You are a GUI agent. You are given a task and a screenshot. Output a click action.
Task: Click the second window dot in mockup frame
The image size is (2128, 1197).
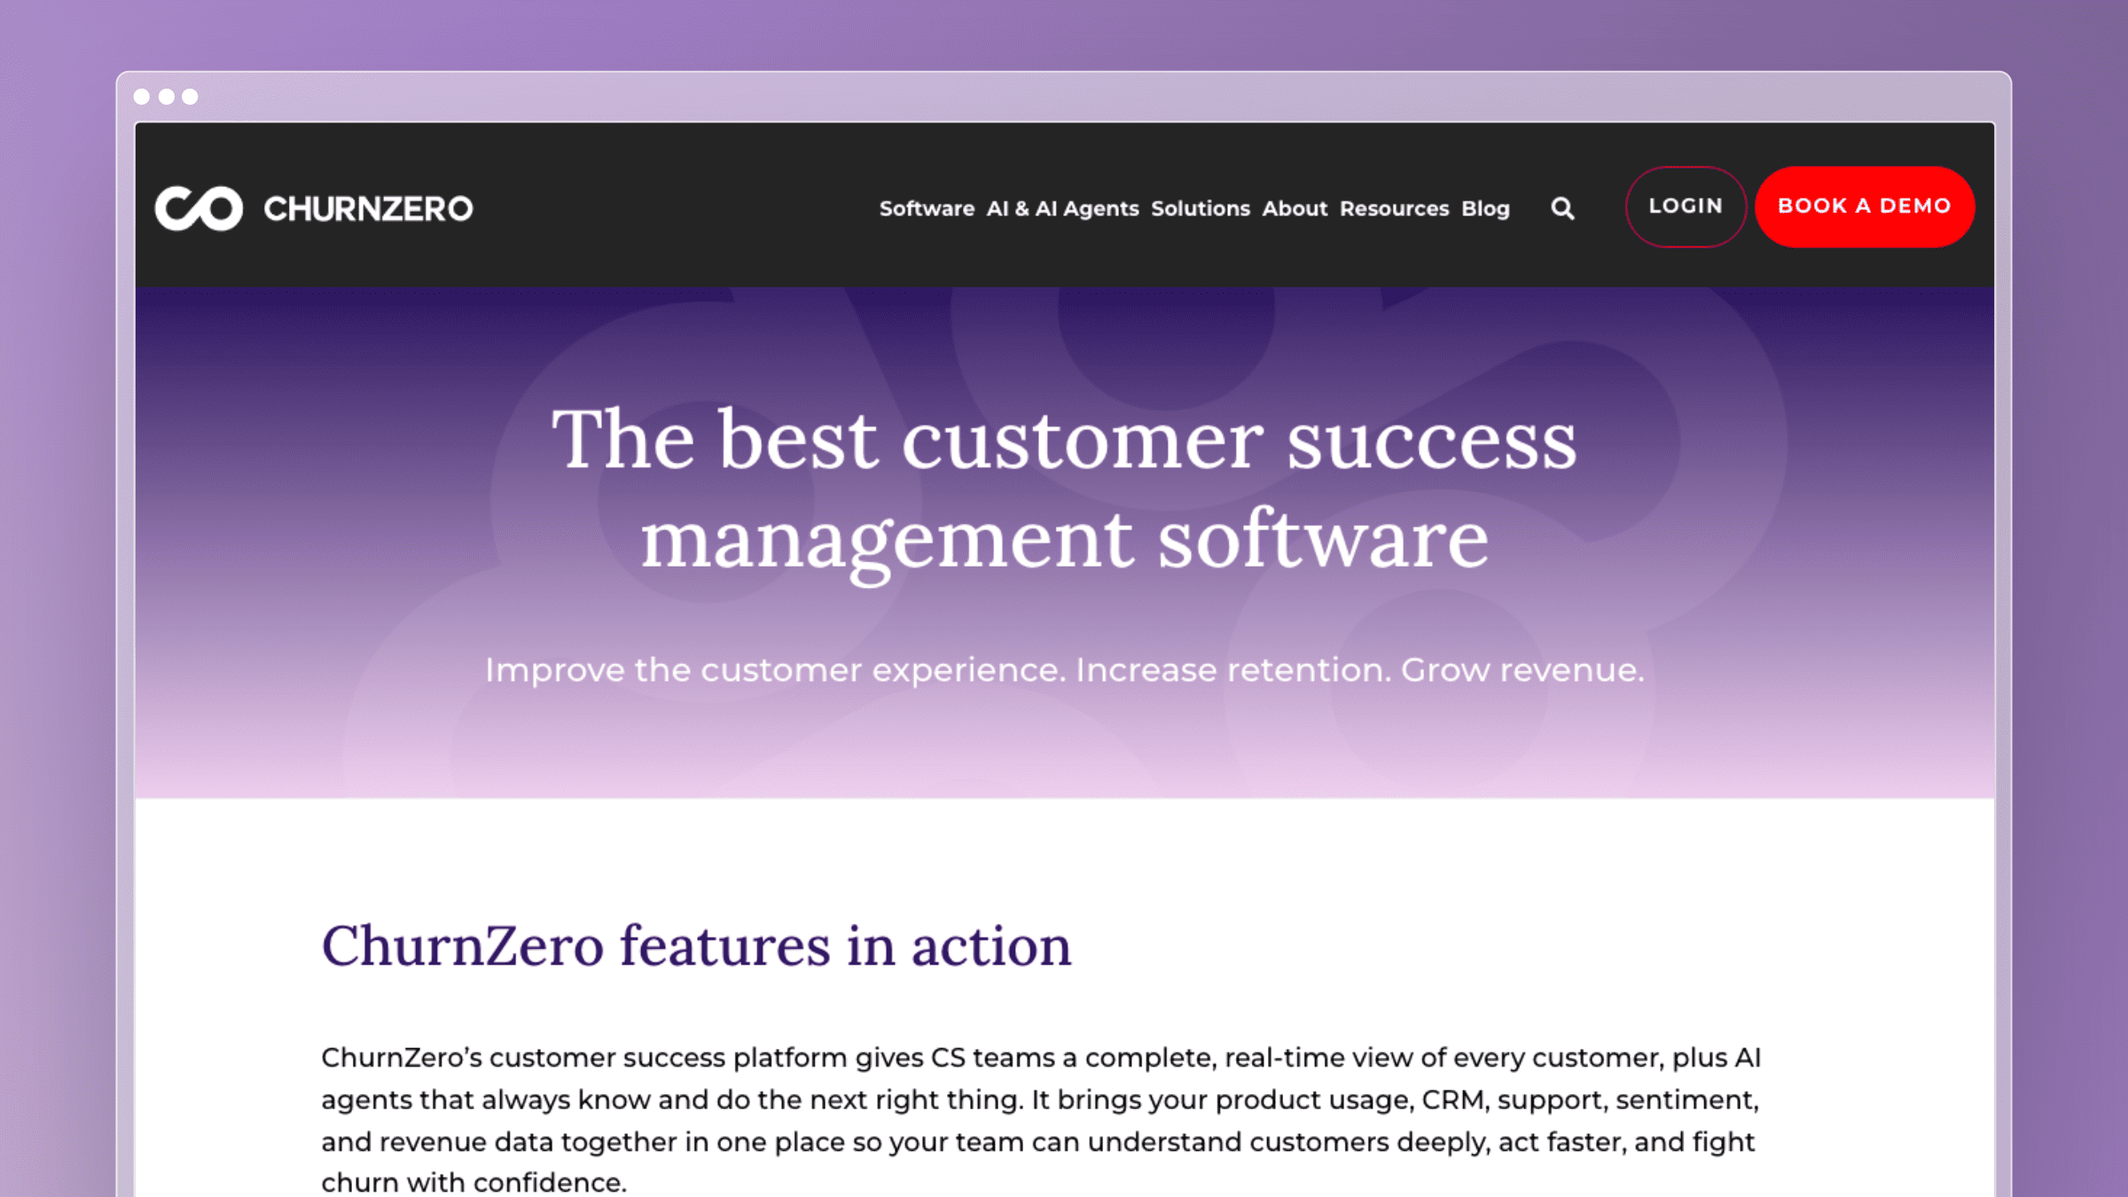click(166, 97)
